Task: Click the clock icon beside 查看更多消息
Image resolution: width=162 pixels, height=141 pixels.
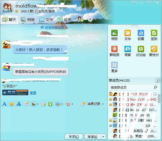Action: (x=42, y=27)
